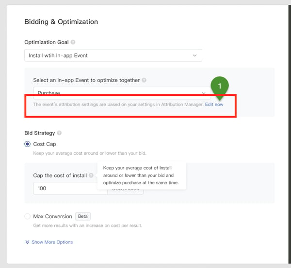Click the help icon beside Cap the cost of install

pos(91,176)
